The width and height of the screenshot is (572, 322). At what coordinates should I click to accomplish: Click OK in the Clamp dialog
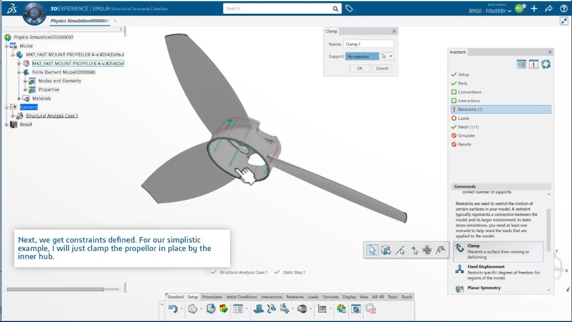(360, 68)
